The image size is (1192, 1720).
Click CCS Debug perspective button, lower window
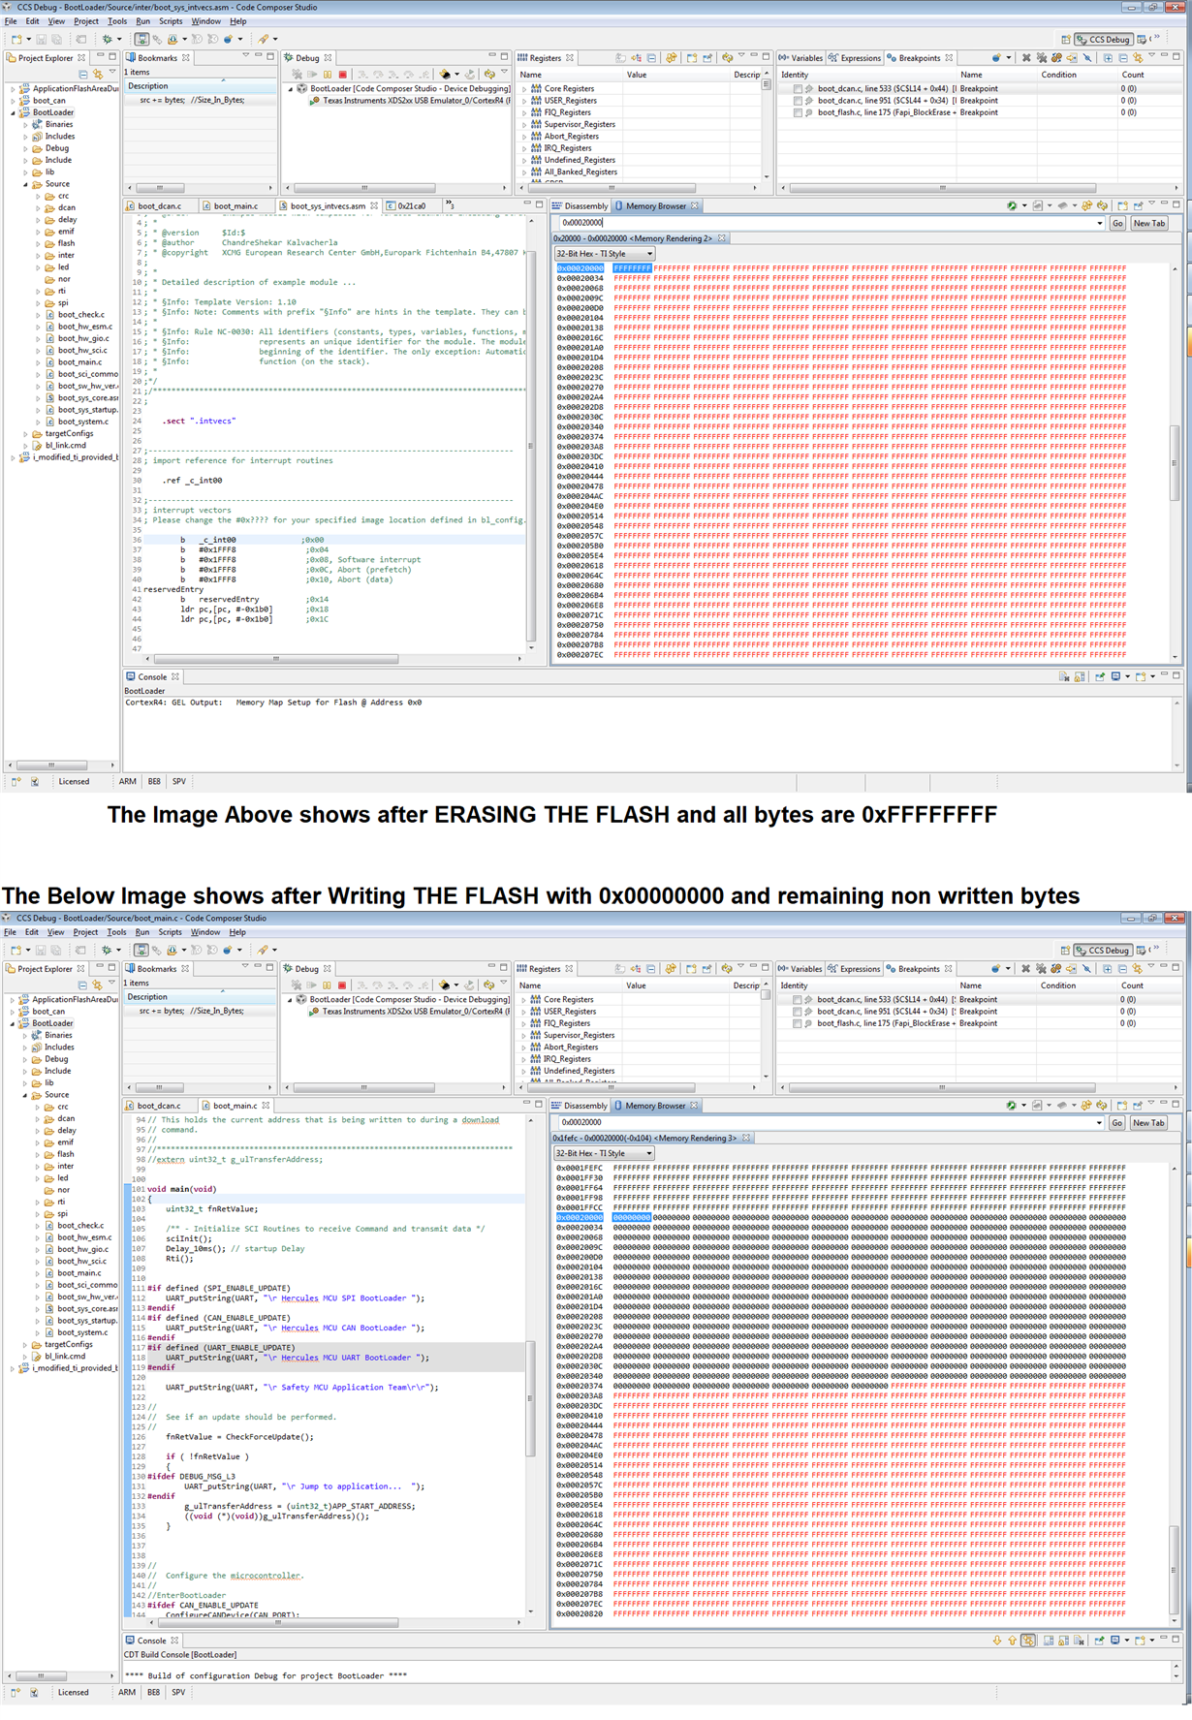[1103, 951]
